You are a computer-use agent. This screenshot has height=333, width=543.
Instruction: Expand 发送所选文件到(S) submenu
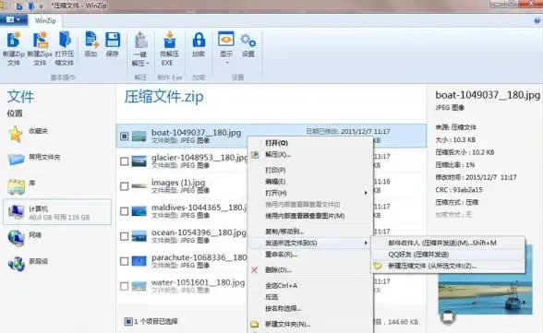(x=310, y=244)
